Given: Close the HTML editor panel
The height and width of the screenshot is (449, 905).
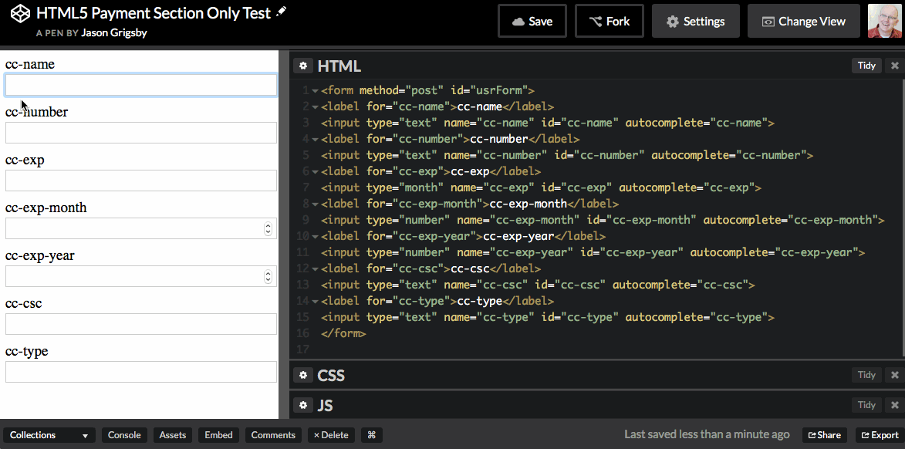Looking at the screenshot, I should pos(895,66).
